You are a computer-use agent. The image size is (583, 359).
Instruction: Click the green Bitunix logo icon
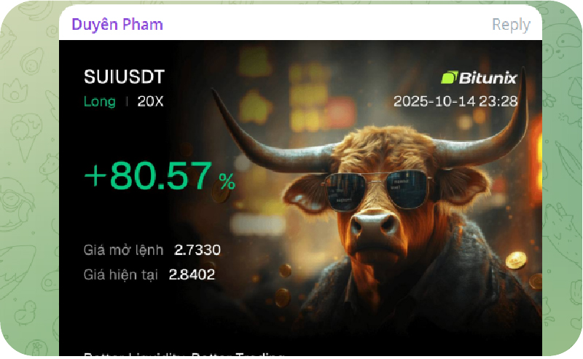449,78
